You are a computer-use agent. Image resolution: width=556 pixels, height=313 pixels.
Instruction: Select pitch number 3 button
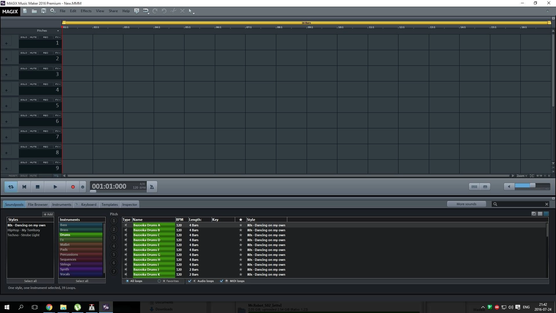(114, 238)
